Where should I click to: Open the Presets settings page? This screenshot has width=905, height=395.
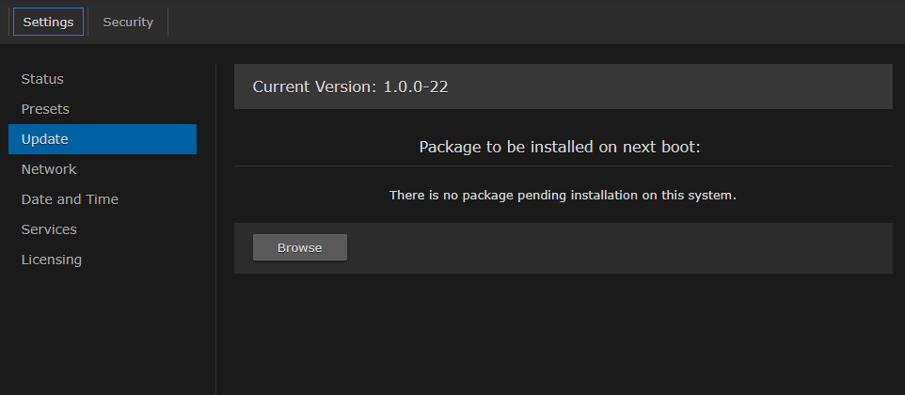tap(45, 109)
